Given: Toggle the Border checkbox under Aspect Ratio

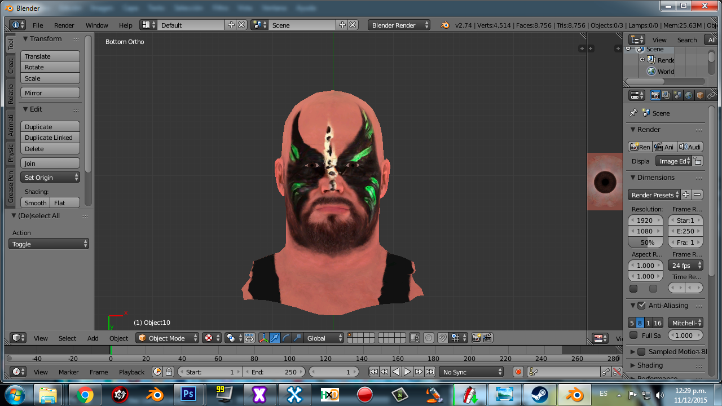Looking at the screenshot, I should pyautogui.click(x=633, y=289).
